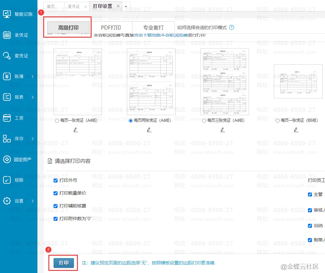Toggle the 打印辅助核算 checkbox
Viewport: 325px width, 273px height.
55,206
